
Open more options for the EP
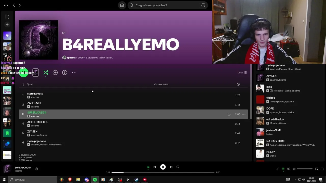pos(74,73)
